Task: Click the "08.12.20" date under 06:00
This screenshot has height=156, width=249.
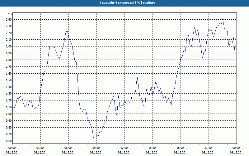Action: (68, 153)
